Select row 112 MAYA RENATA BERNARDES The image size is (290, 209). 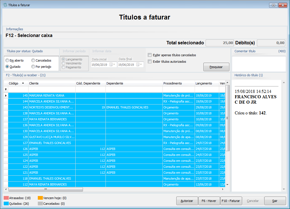pyautogui.click(x=117, y=184)
